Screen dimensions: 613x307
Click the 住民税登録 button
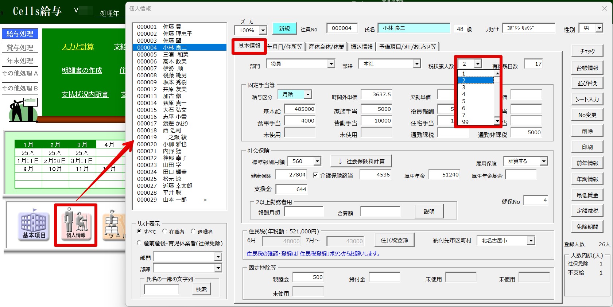coord(394,240)
